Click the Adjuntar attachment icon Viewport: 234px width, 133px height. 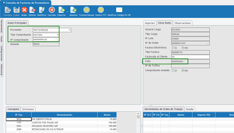point(73,10)
